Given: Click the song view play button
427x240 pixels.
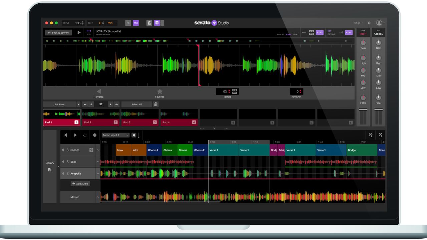Looking at the screenshot, I should (75, 135).
